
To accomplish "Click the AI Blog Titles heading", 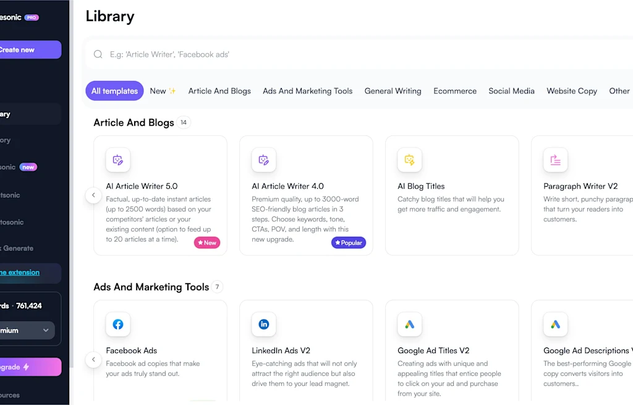I will (421, 186).
